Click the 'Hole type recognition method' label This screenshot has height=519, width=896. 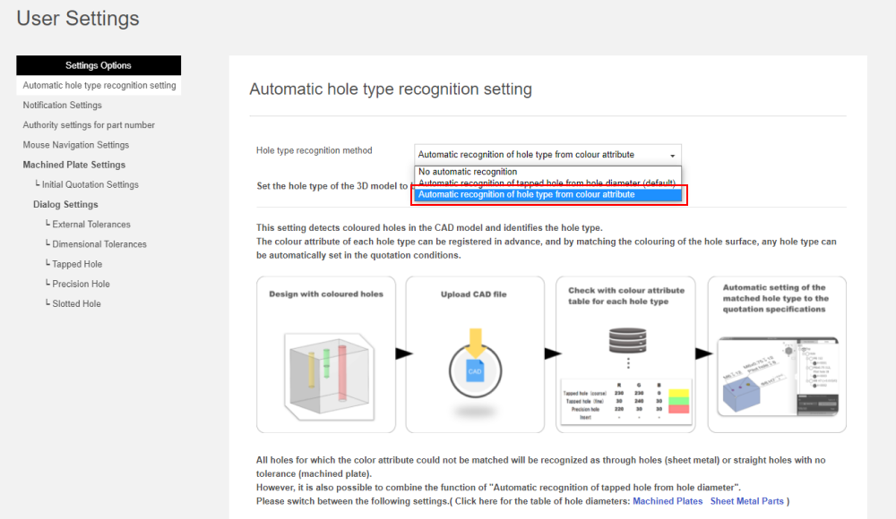coord(314,150)
